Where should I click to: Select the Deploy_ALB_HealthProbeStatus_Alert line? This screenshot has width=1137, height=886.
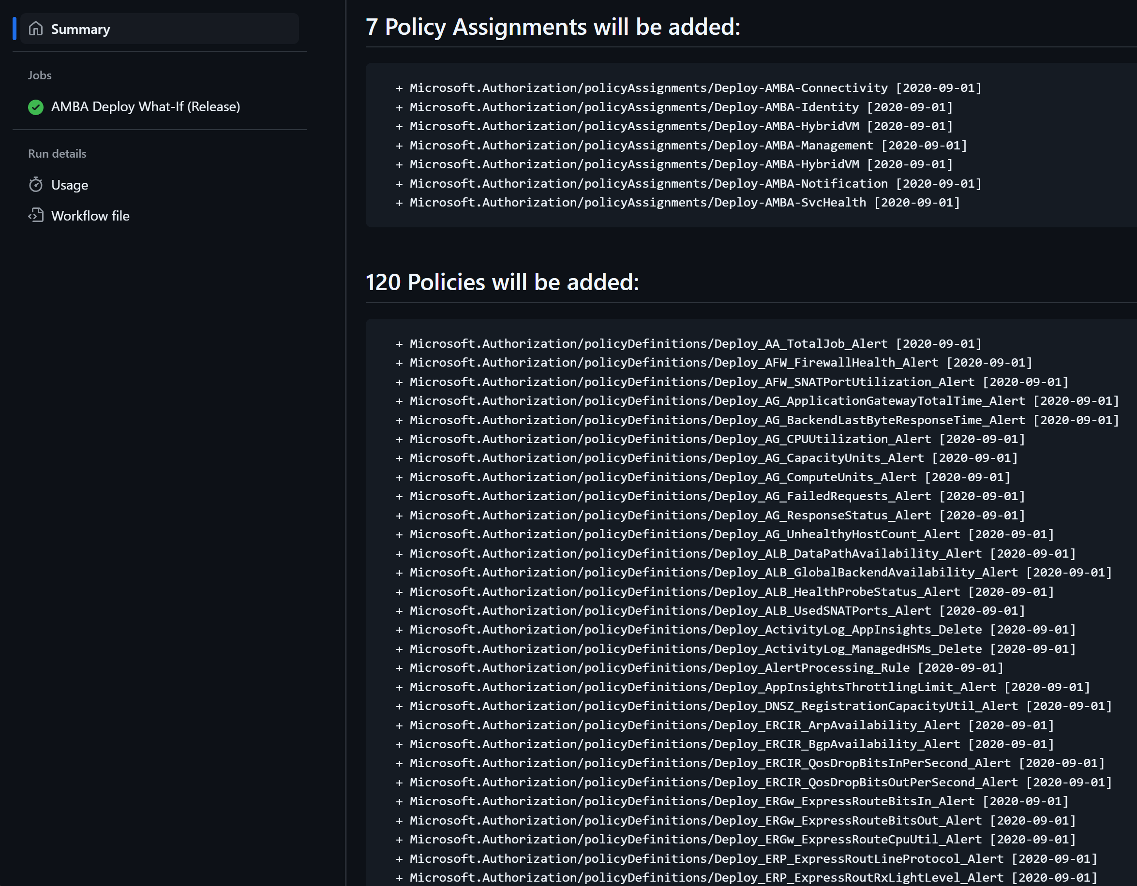click(x=725, y=591)
